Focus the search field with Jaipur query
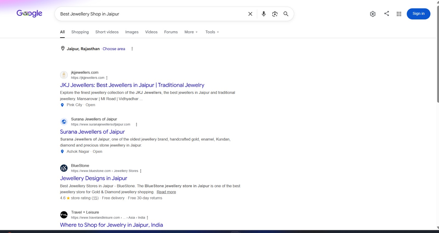 coord(151,14)
